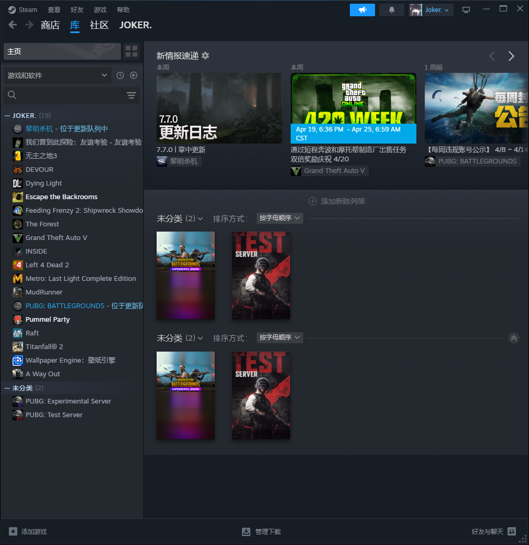Image resolution: width=529 pixels, height=545 pixels.
Task: Go forward with the right arrow
Action: point(29,25)
